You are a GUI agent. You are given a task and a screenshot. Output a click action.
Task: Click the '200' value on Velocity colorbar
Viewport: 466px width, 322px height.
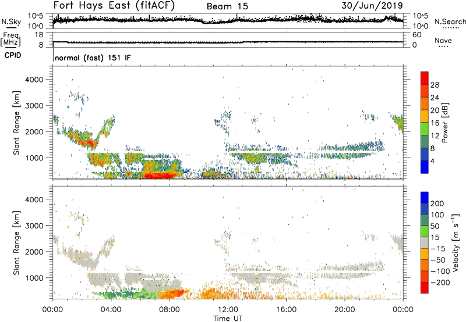click(x=437, y=203)
